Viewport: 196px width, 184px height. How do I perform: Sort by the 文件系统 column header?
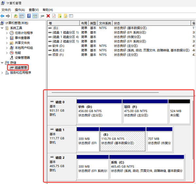(105, 23)
